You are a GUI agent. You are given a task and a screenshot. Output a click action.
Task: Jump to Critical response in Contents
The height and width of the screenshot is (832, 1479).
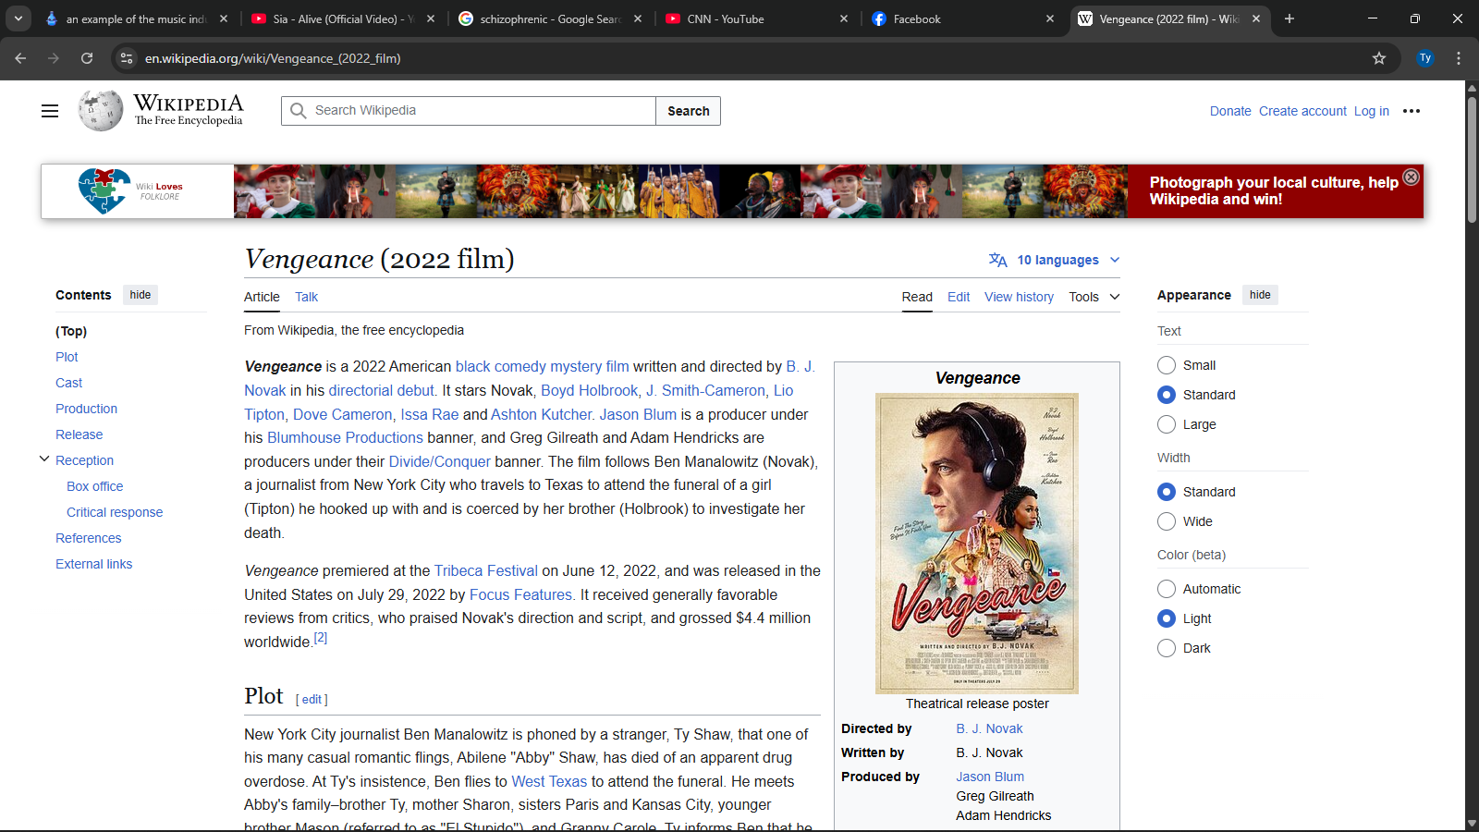(115, 512)
